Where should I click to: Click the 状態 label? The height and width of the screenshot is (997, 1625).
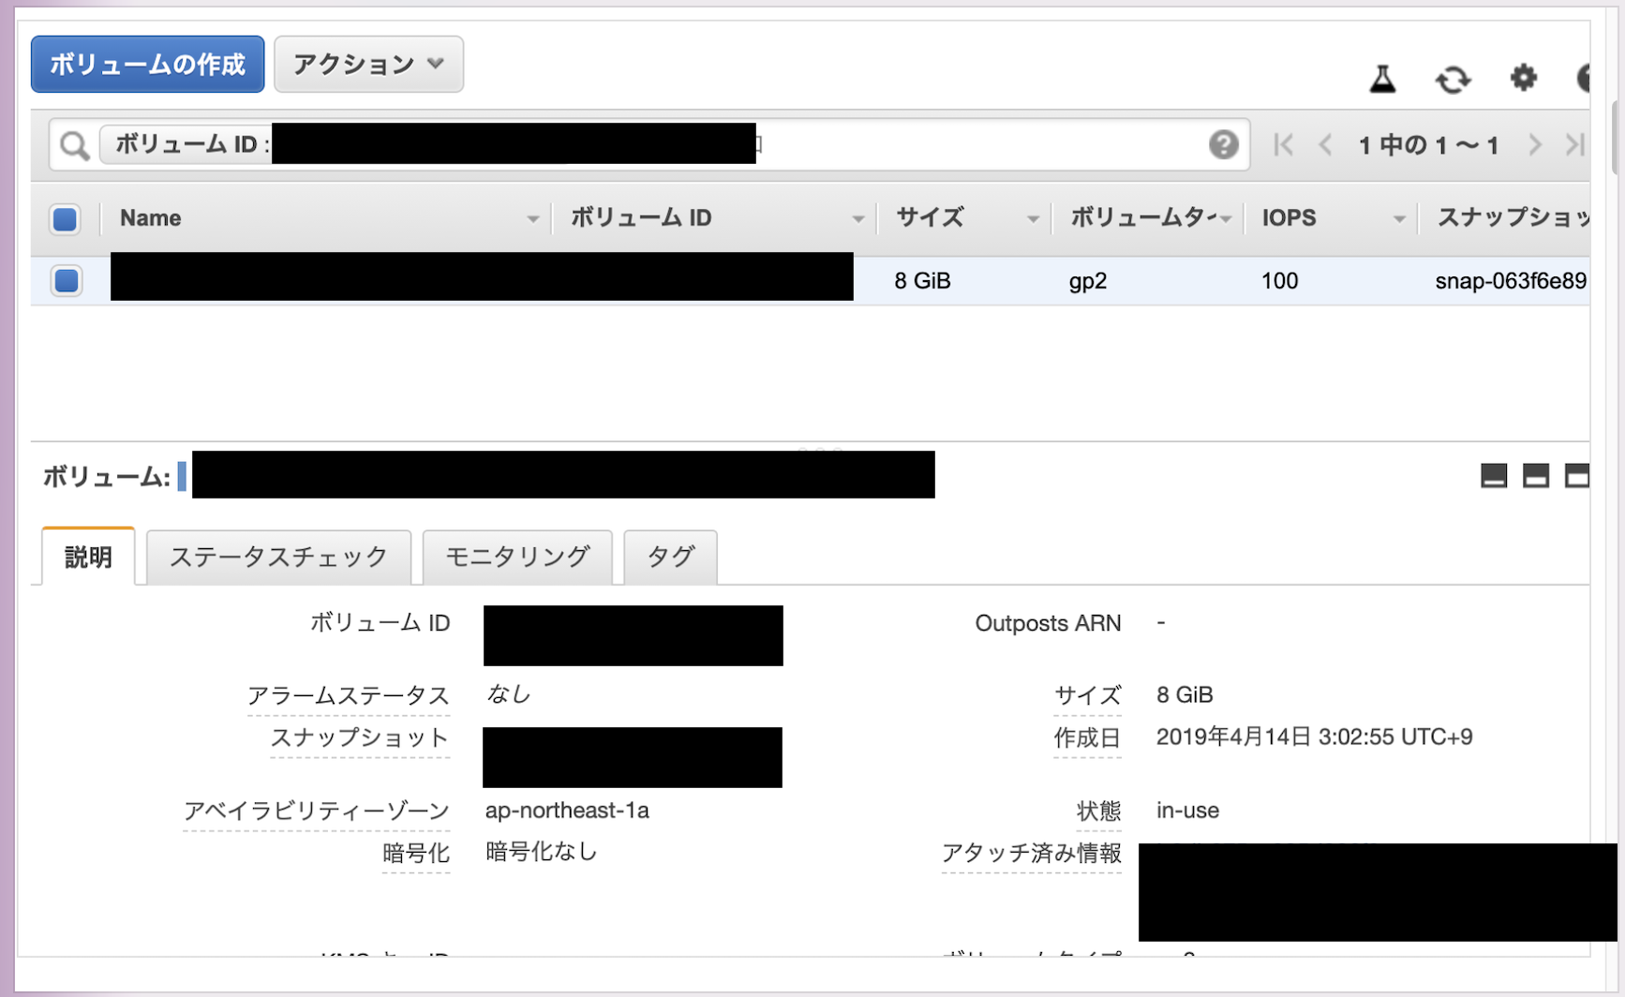1099,811
